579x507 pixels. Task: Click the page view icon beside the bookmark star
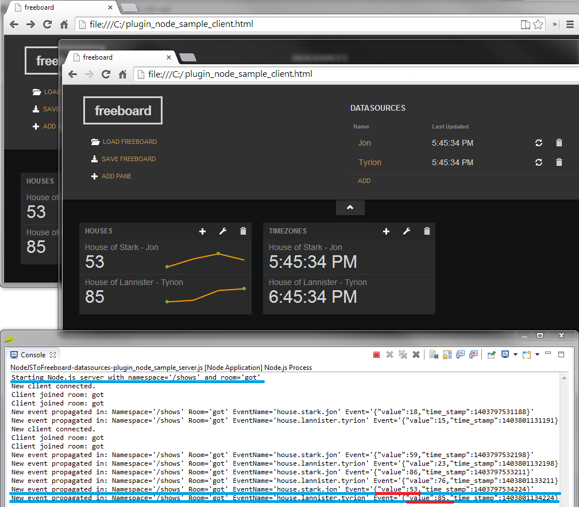[x=526, y=25]
